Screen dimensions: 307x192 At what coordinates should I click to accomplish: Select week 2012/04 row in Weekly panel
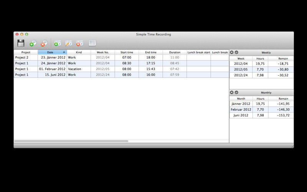pyautogui.click(x=261, y=64)
